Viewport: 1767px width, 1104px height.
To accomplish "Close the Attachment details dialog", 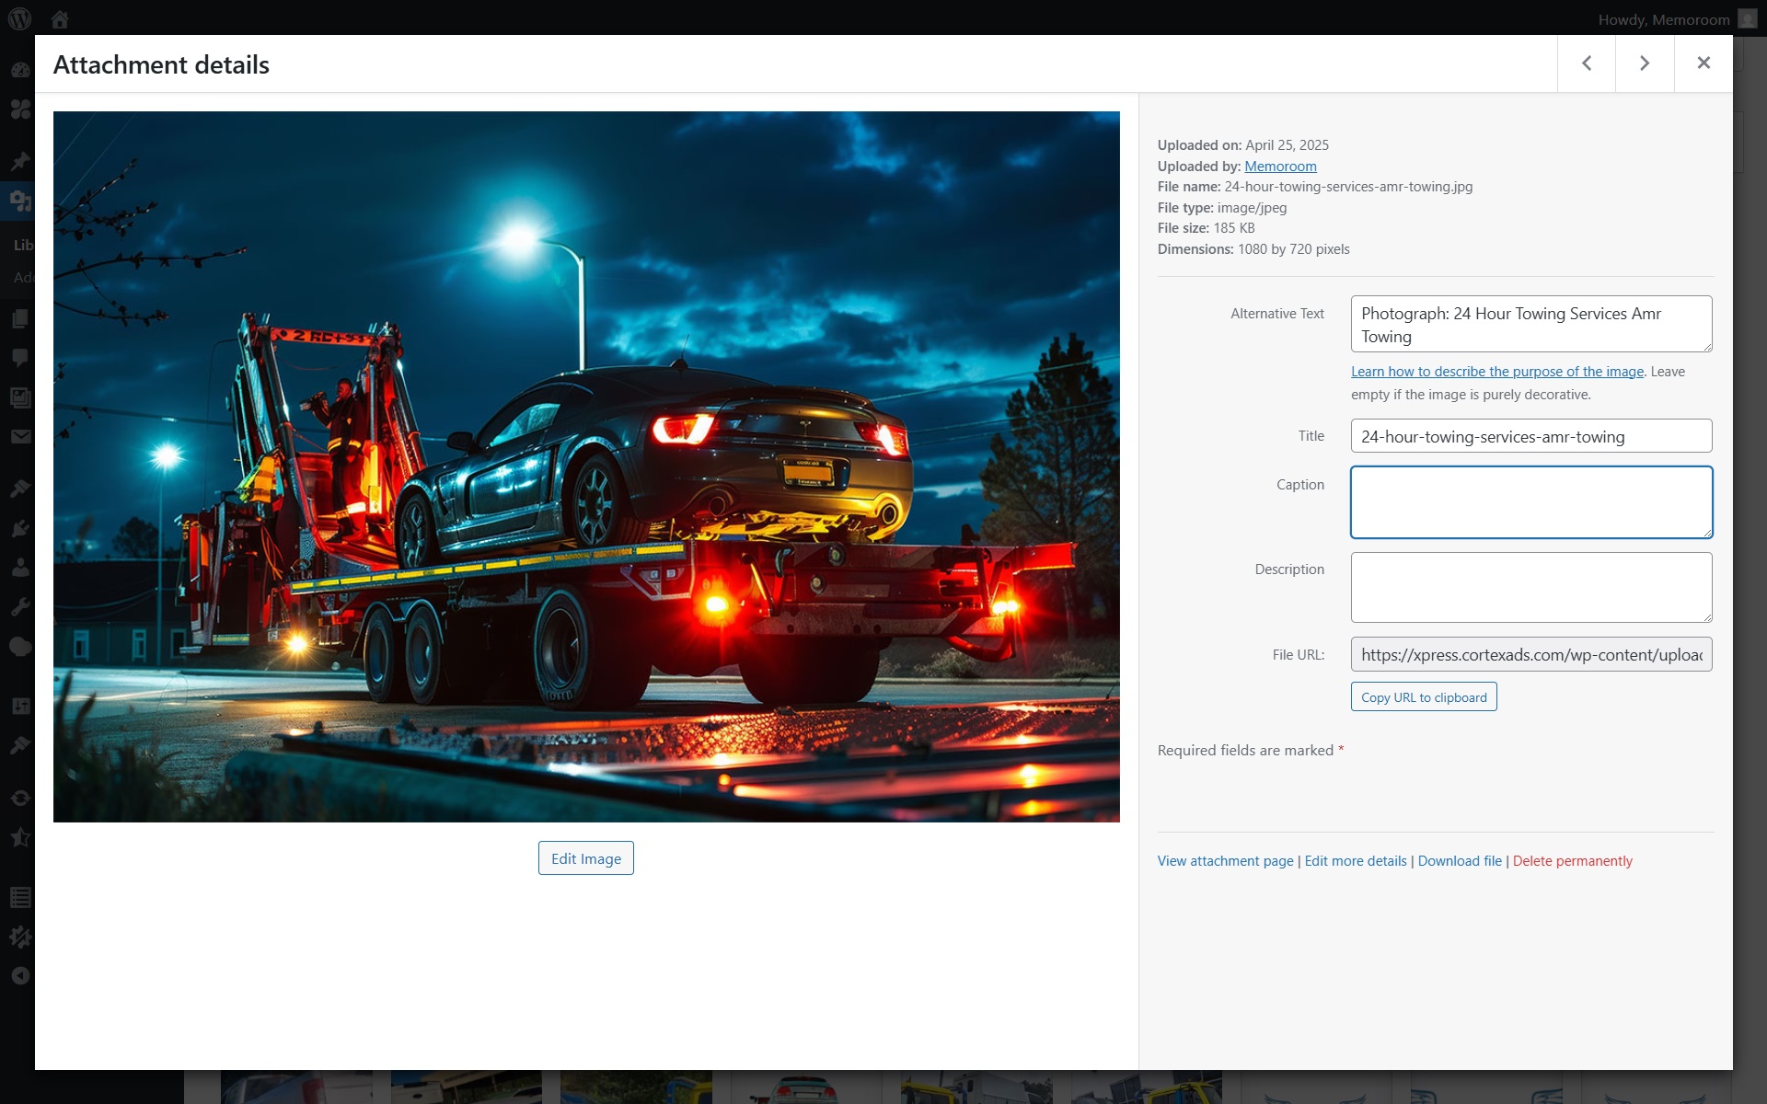I will 1703,63.
